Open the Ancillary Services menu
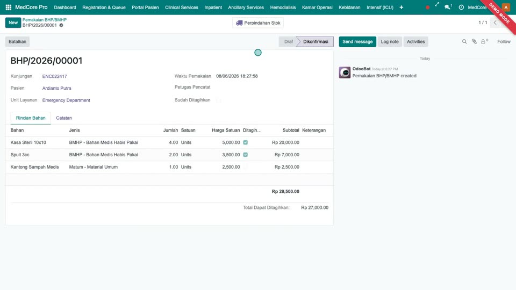The image size is (516, 290). [246, 7]
